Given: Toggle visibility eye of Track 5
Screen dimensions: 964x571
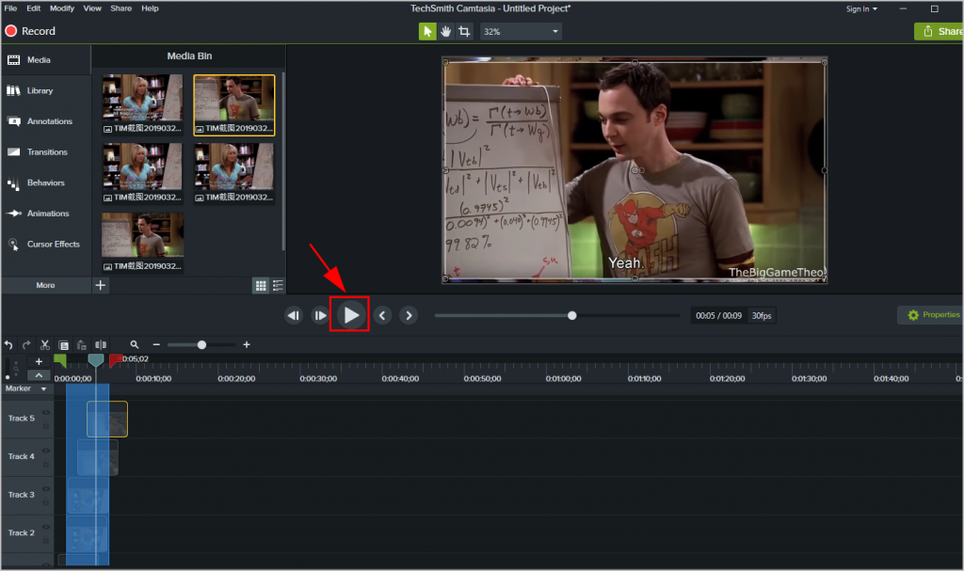Looking at the screenshot, I should (46, 412).
